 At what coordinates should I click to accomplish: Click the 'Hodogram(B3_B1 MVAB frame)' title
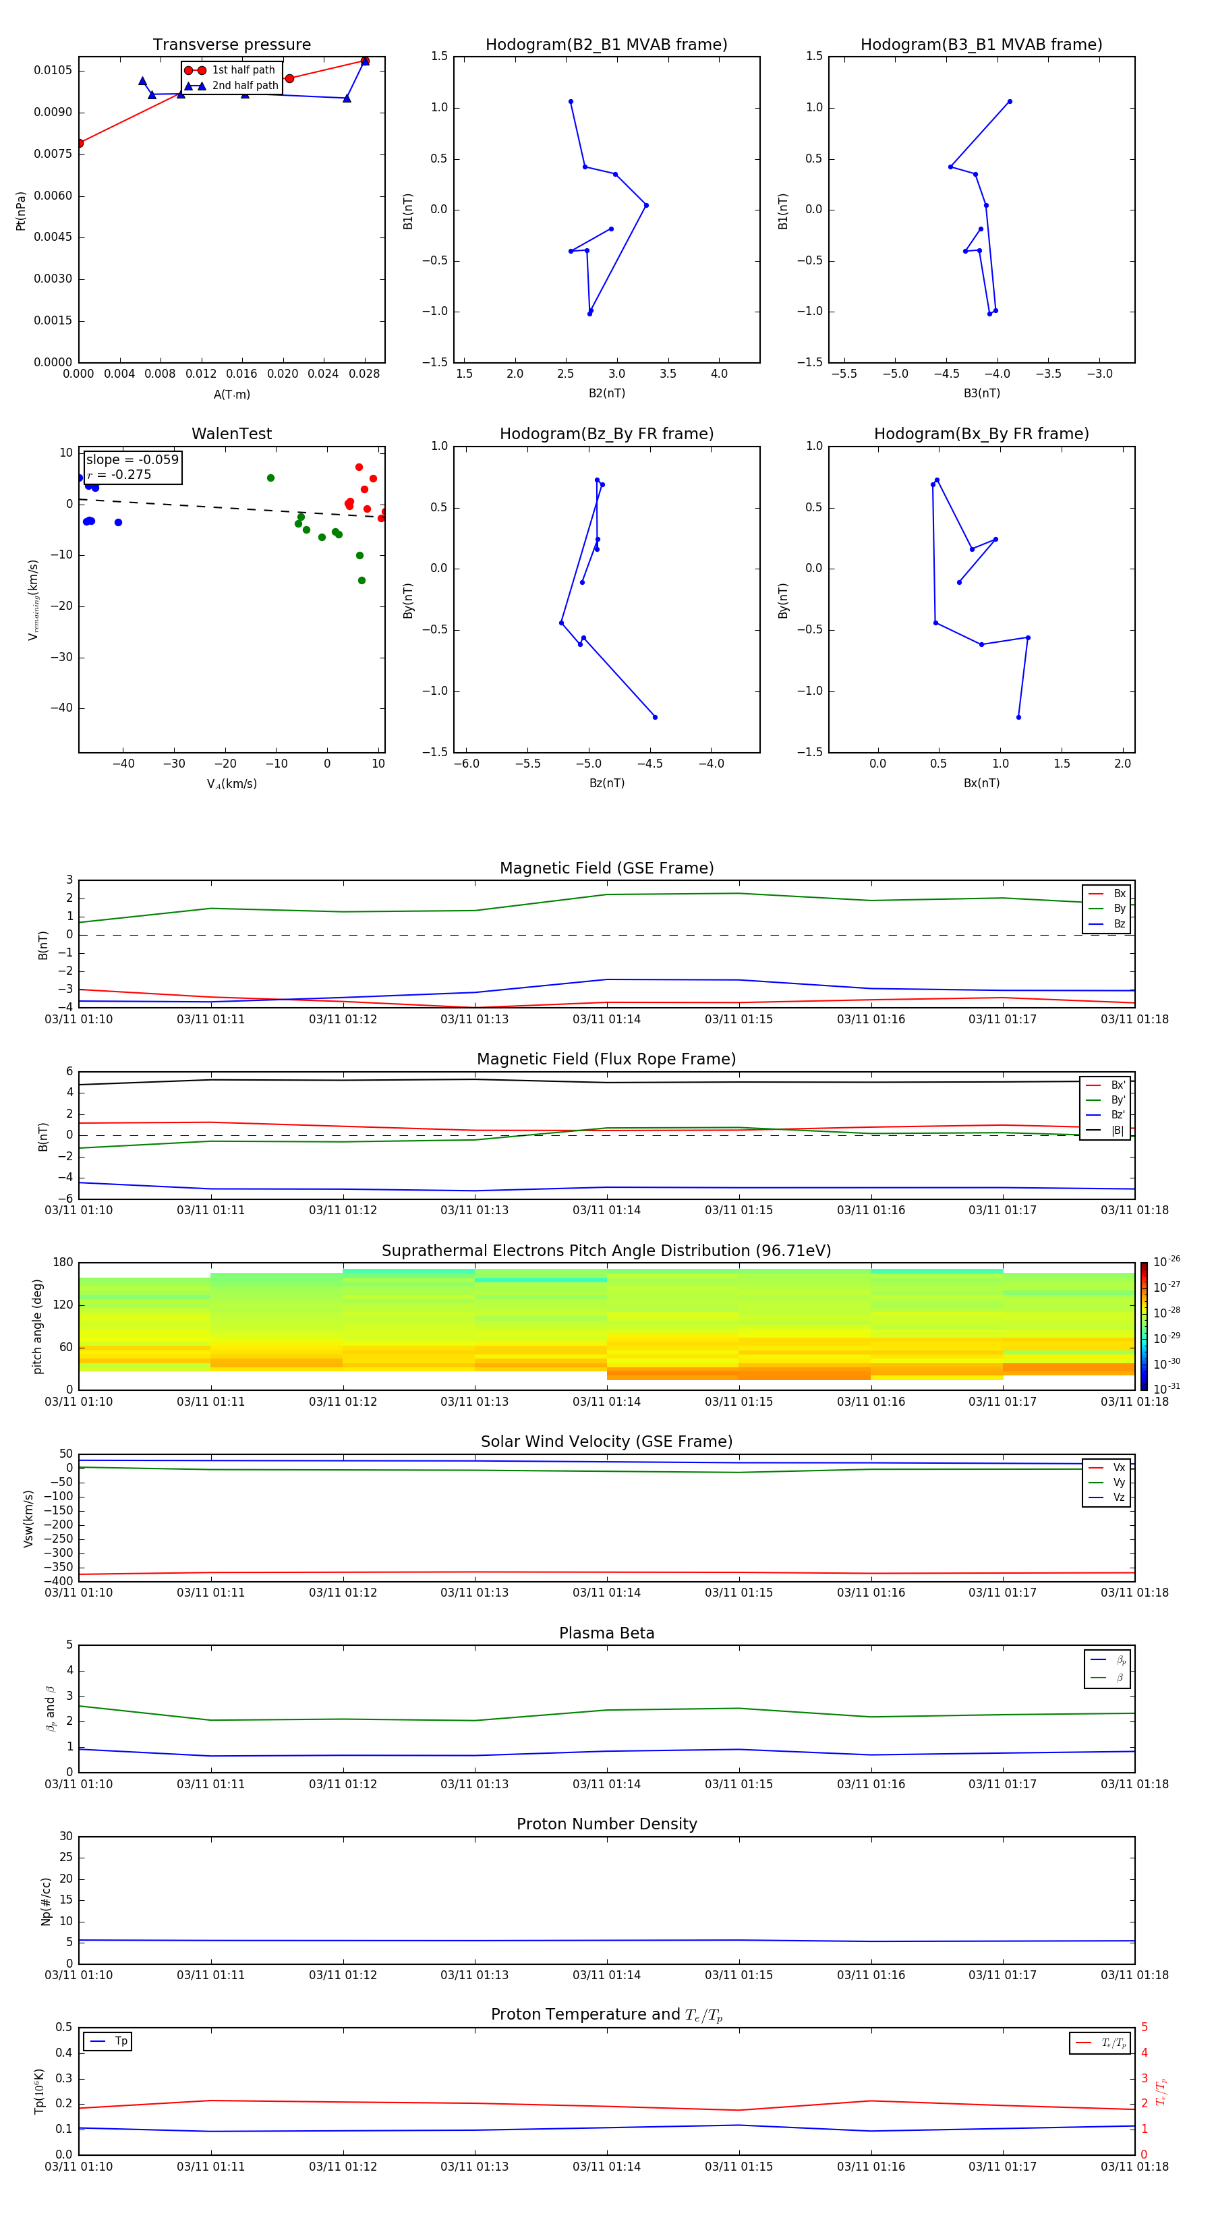click(x=981, y=45)
